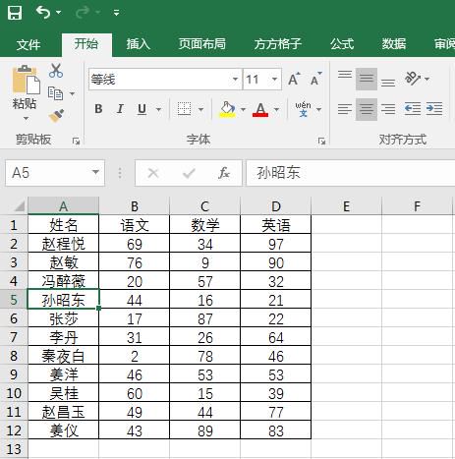Select the 英语 header cell
Viewport: 455px width, 459px height.
point(275,225)
